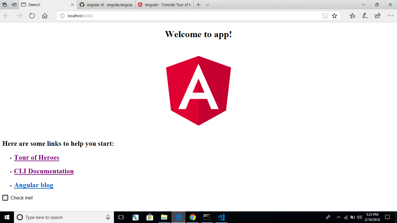
Task: Open the command prompt taskbar icon
Action: pos(207,217)
